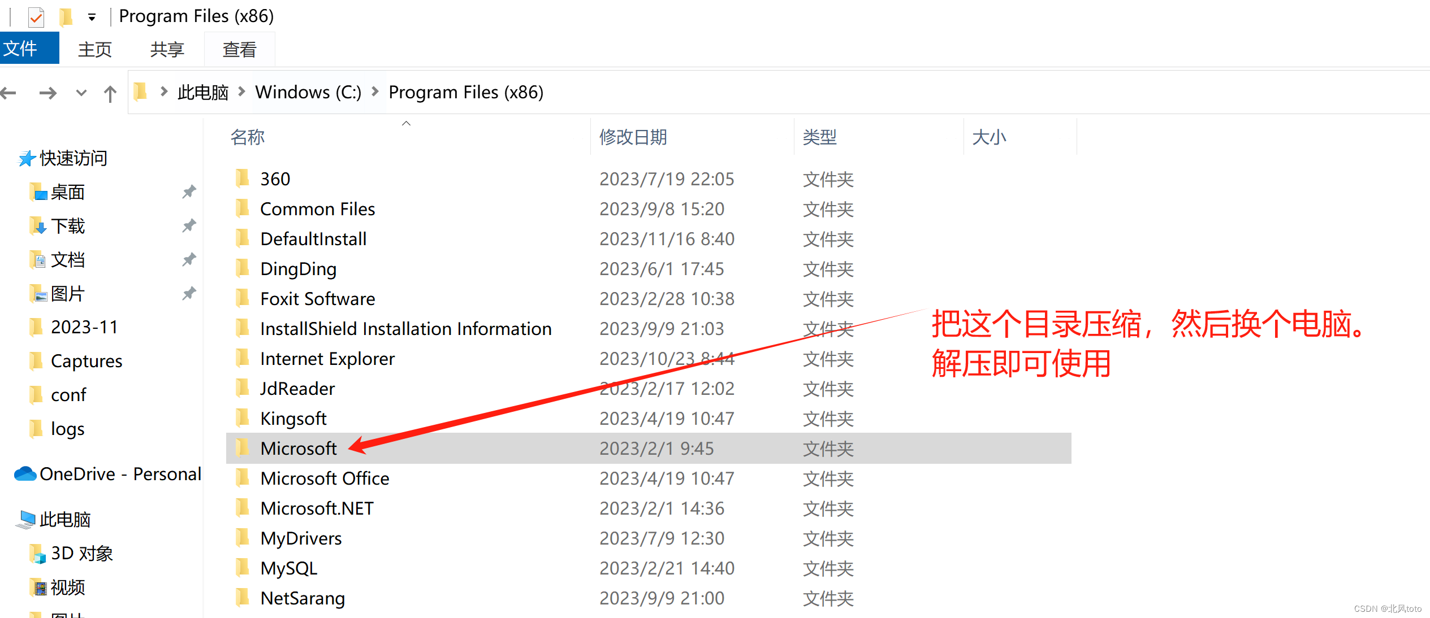Expand chevron after Windows (C:) breadcrumb
This screenshot has width=1430, height=618.
click(375, 92)
